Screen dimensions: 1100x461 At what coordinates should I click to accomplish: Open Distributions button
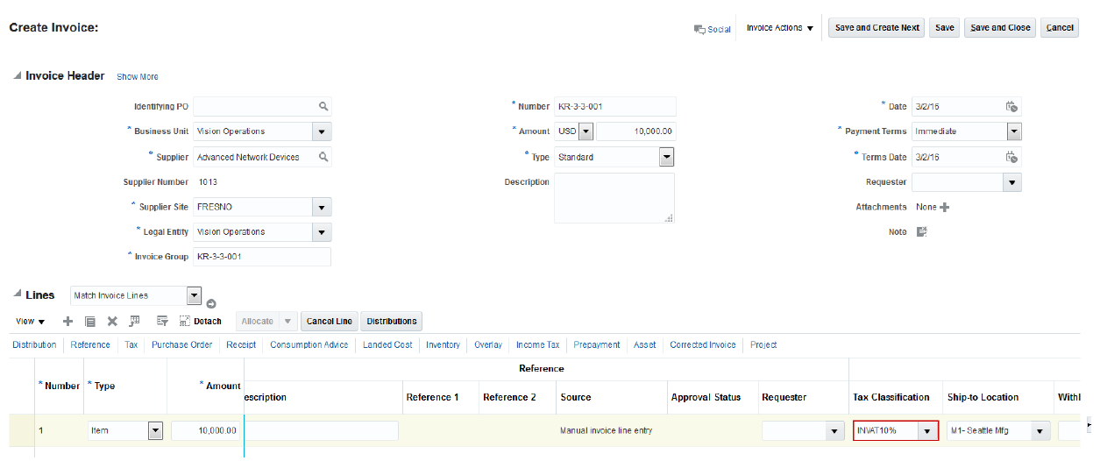tap(392, 322)
